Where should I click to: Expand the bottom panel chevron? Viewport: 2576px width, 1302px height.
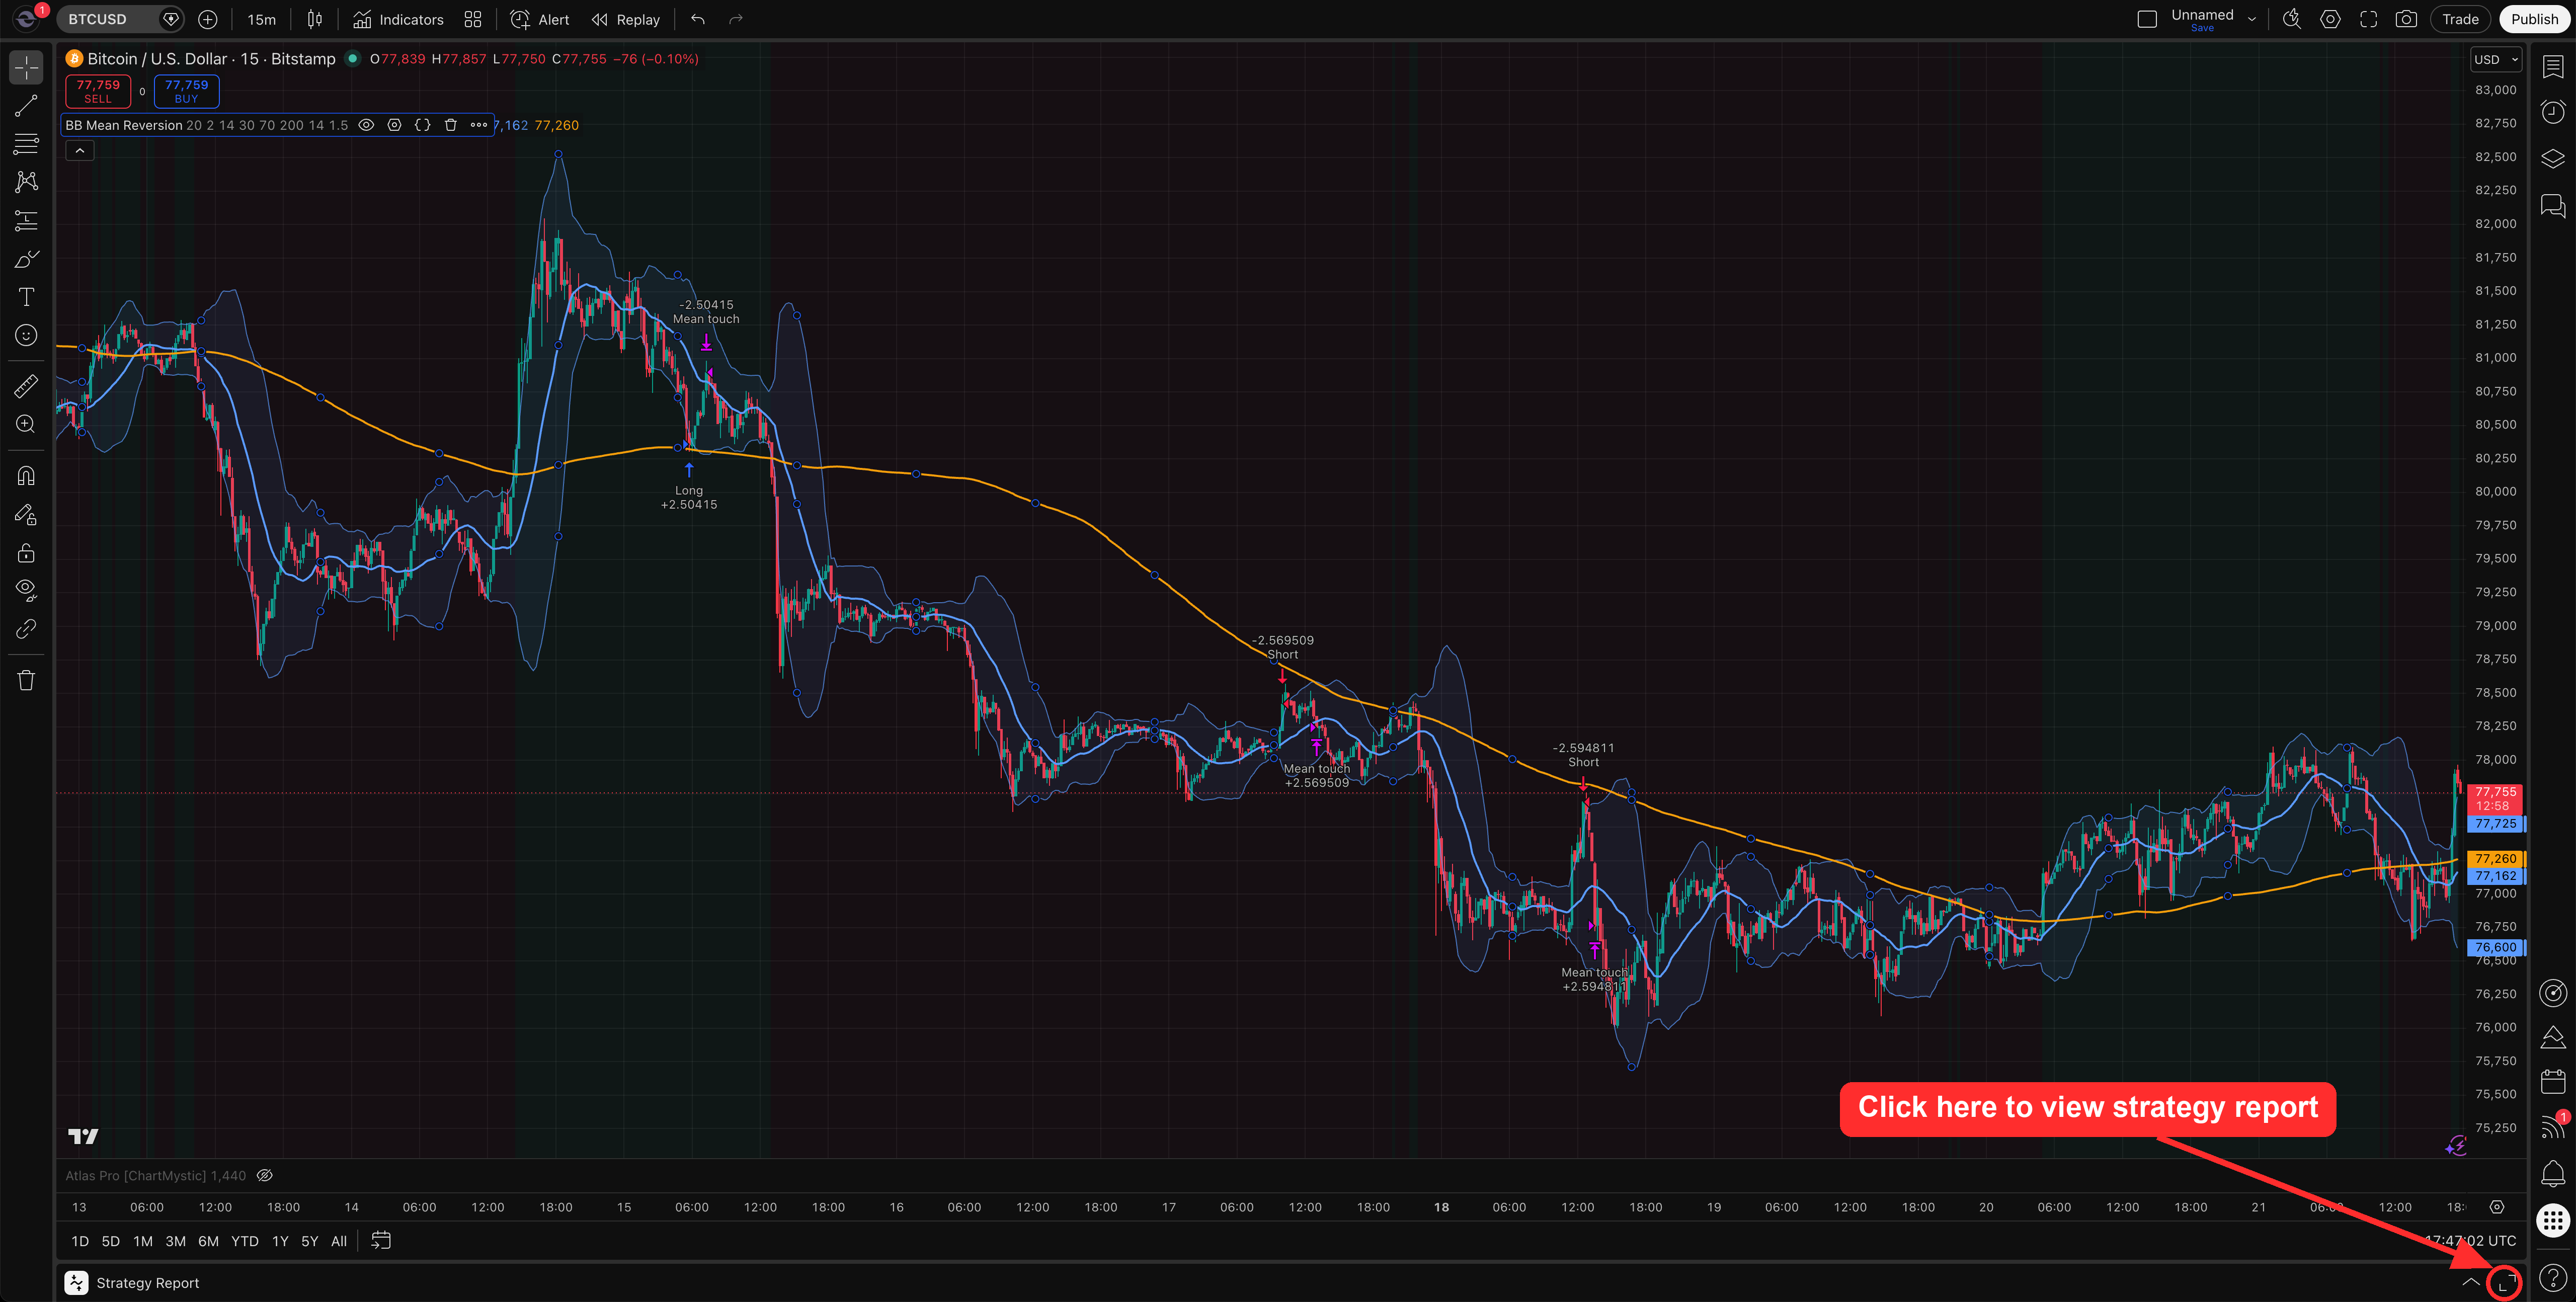pyautogui.click(x=2471, y=1282)
